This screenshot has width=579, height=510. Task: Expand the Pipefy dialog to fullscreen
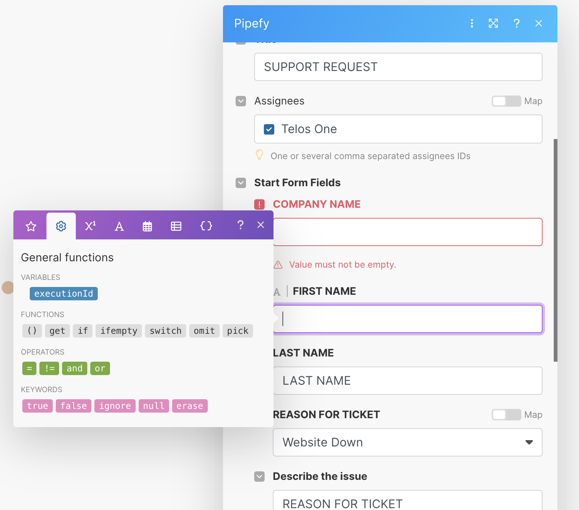(493, 23)
